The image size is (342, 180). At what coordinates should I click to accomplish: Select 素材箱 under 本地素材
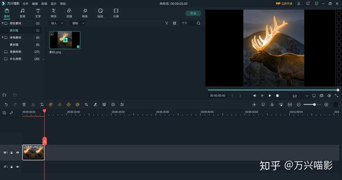(14, 45)
